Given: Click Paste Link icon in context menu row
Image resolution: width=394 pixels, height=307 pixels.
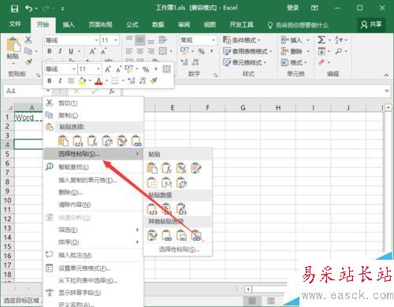Looking at the screenshot, I should click(136, 141).
